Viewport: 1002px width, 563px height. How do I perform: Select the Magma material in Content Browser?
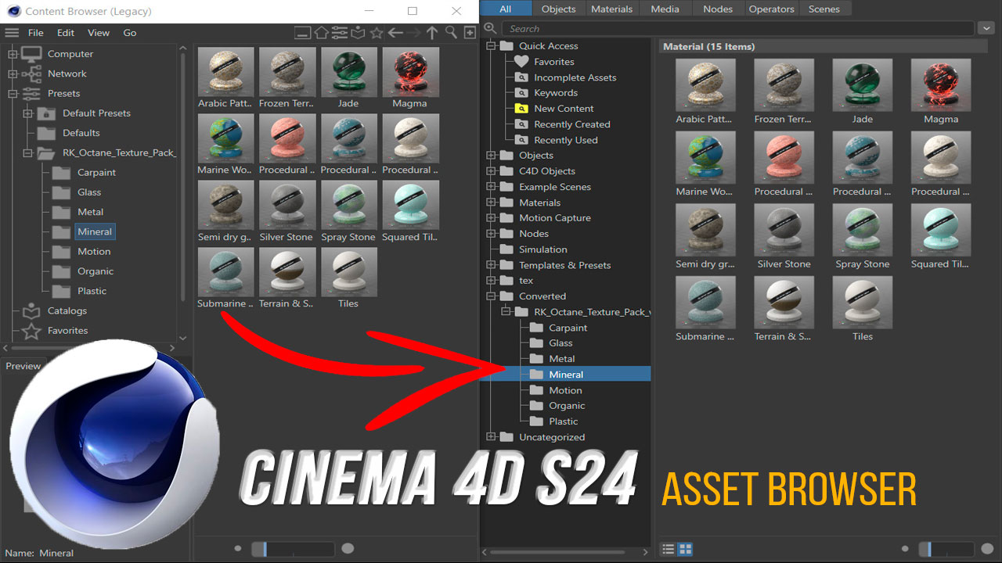click(x=410, y=78)
